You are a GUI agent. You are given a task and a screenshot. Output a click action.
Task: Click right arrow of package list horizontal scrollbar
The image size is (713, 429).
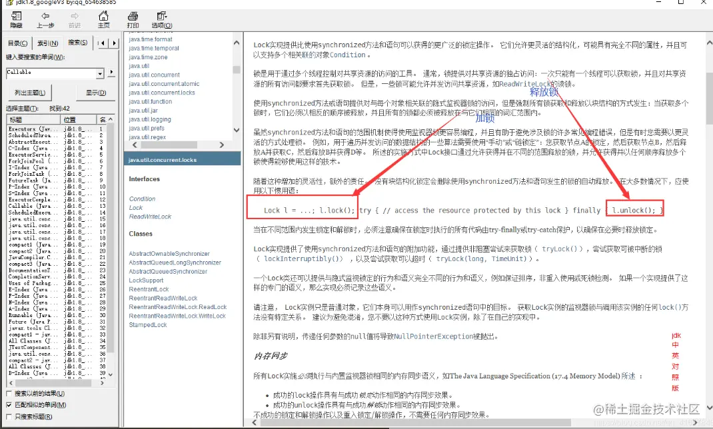tap(221, 145)
